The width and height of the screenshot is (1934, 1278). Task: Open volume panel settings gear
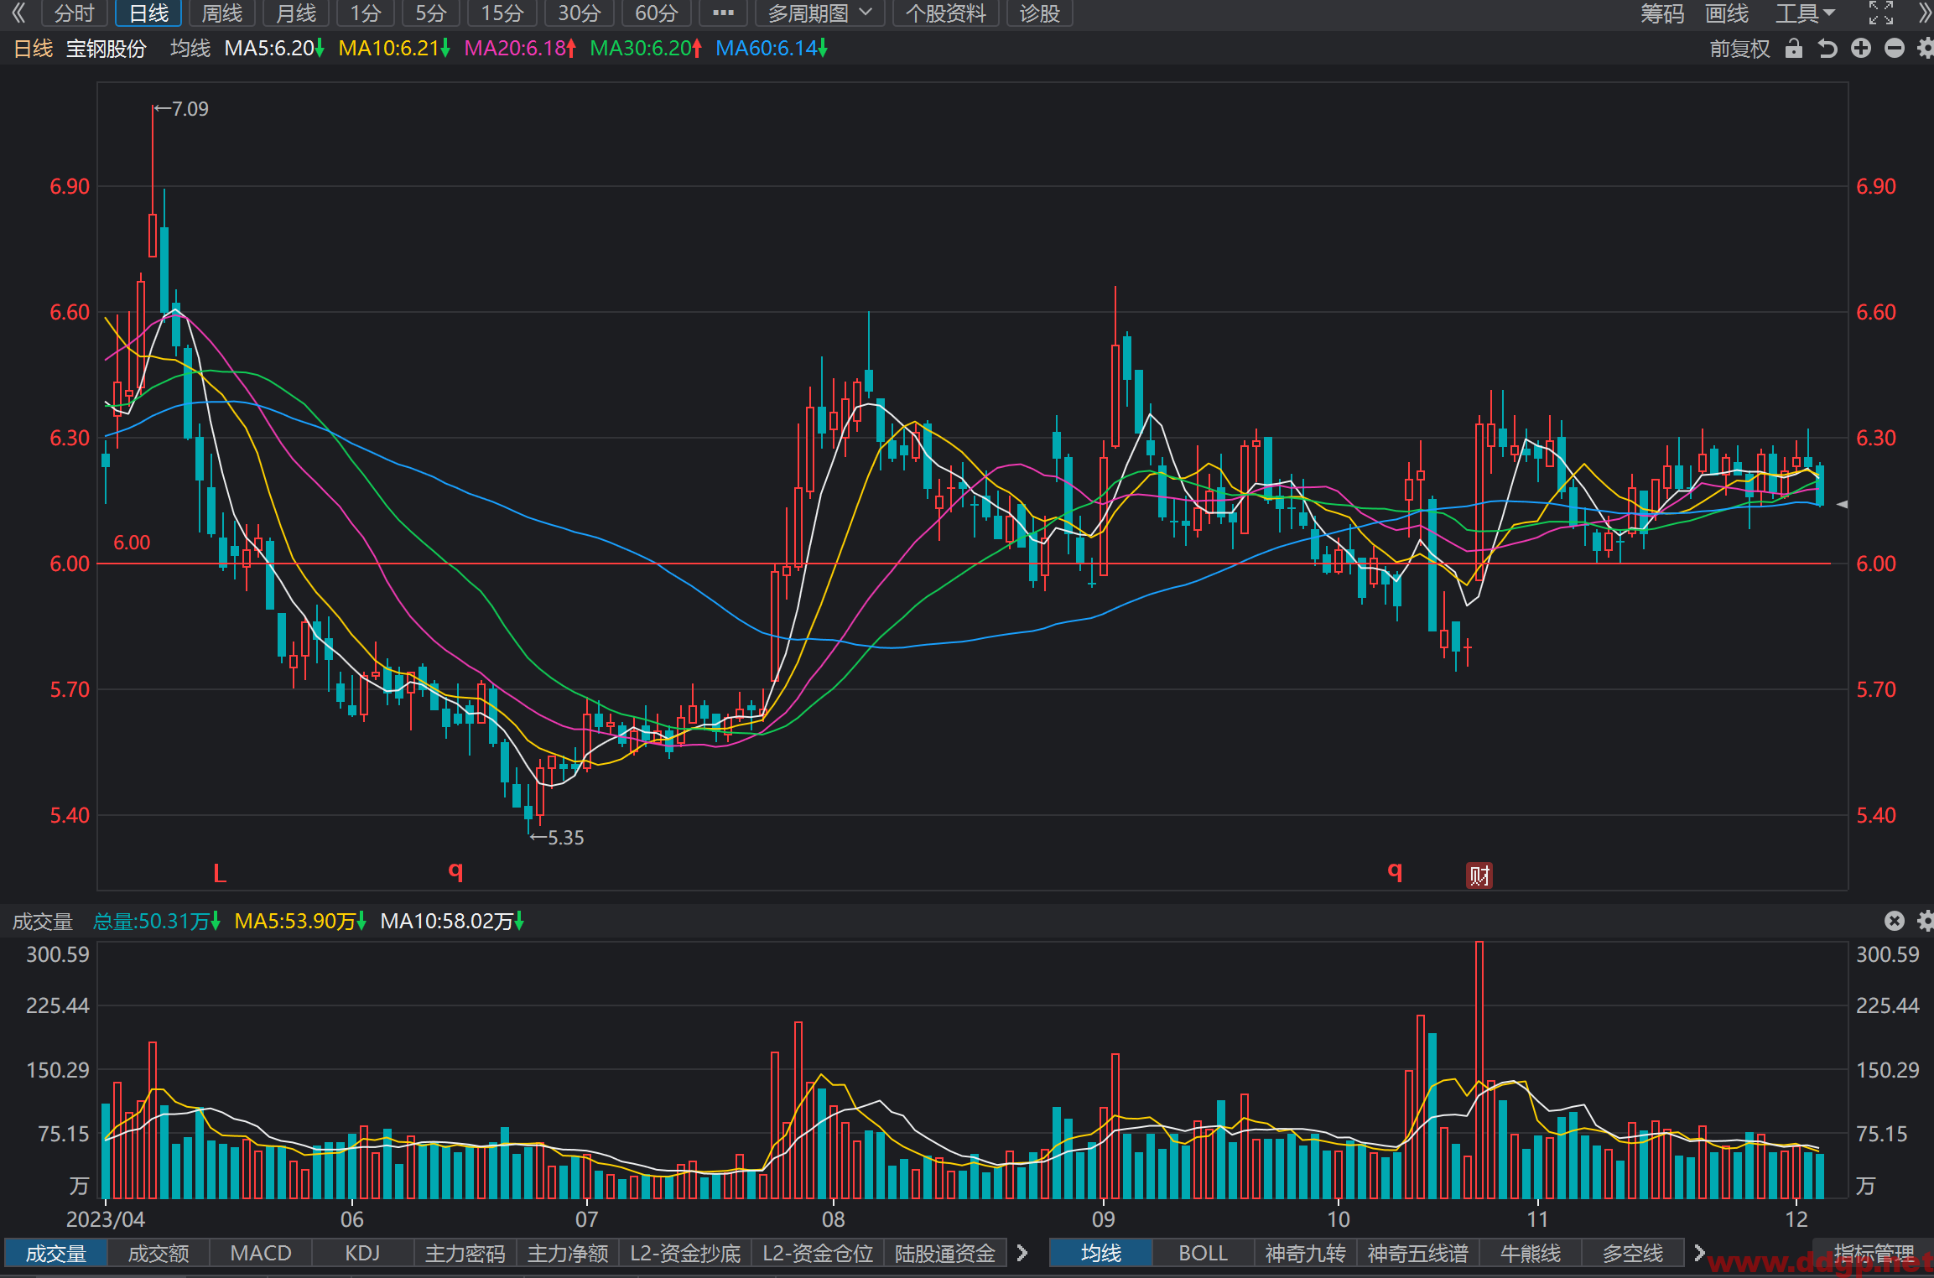click(1926, 921)
